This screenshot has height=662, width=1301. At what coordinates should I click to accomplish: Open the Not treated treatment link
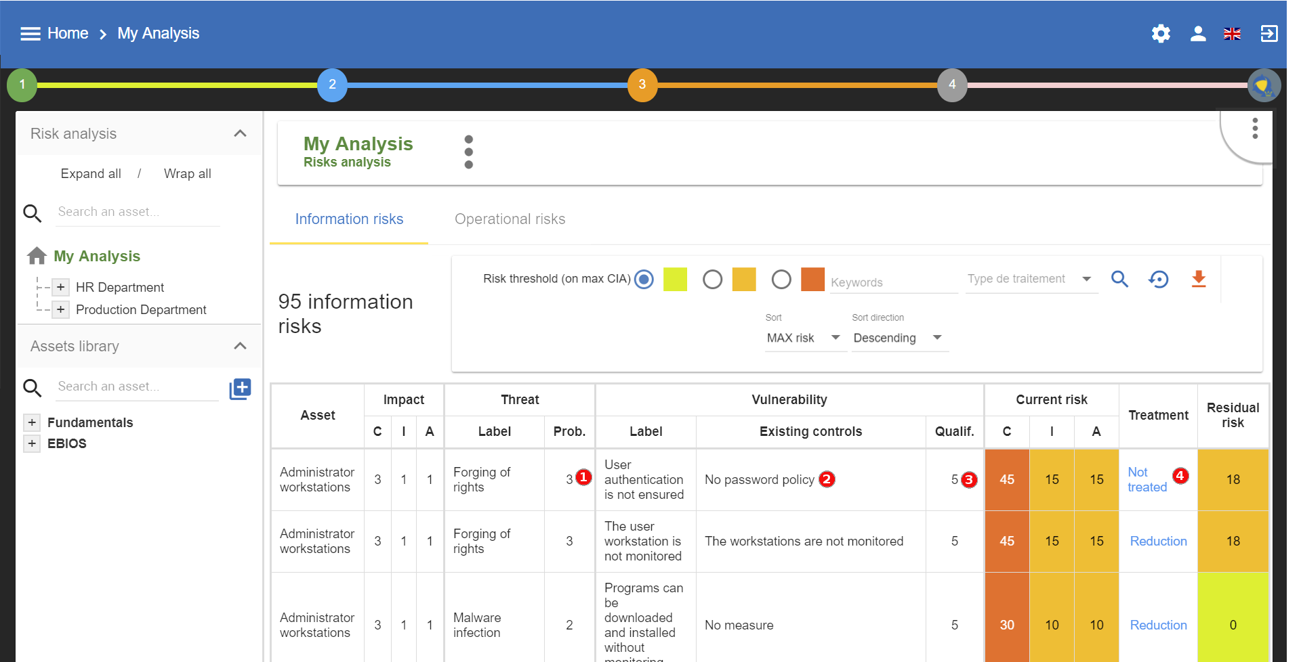coord(1147,479)
